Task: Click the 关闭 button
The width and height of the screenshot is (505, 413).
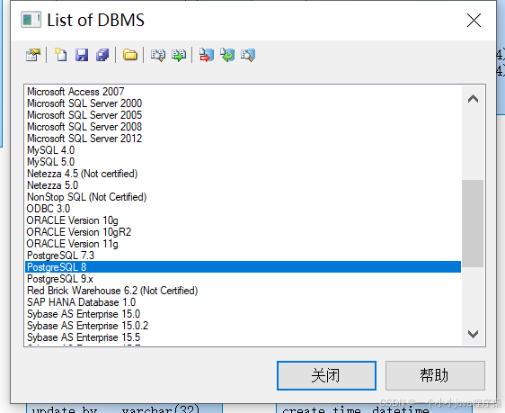Action: 326,375
